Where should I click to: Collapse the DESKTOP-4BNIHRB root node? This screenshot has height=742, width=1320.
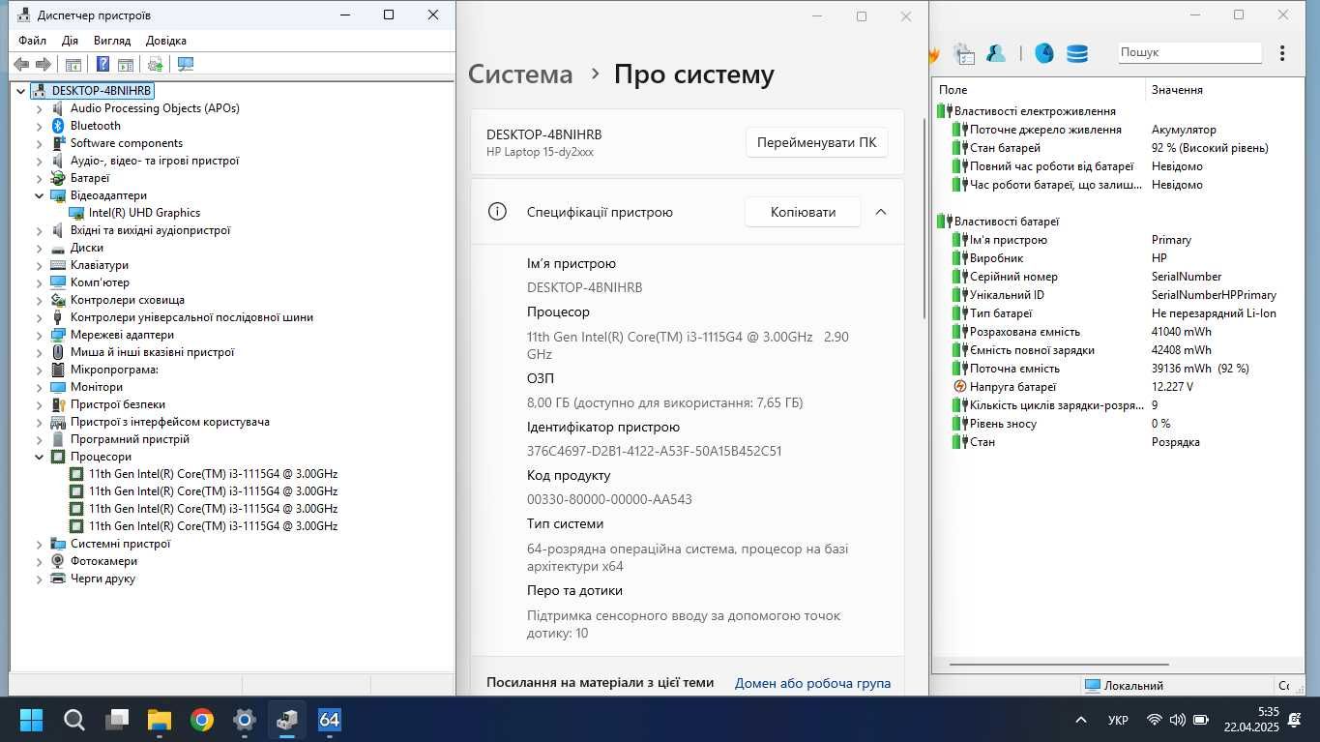tap(22, 91)
